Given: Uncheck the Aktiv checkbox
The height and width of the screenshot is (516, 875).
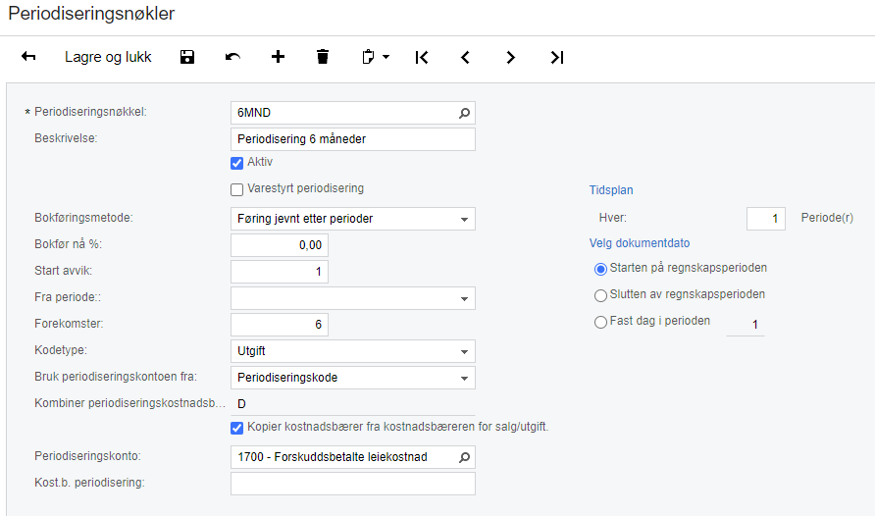Looking at the screenshot, I should [x=236, y=163].
